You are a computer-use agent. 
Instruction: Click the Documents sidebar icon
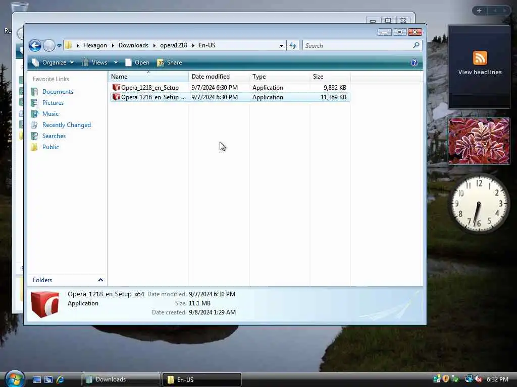(x=34, y=92)
